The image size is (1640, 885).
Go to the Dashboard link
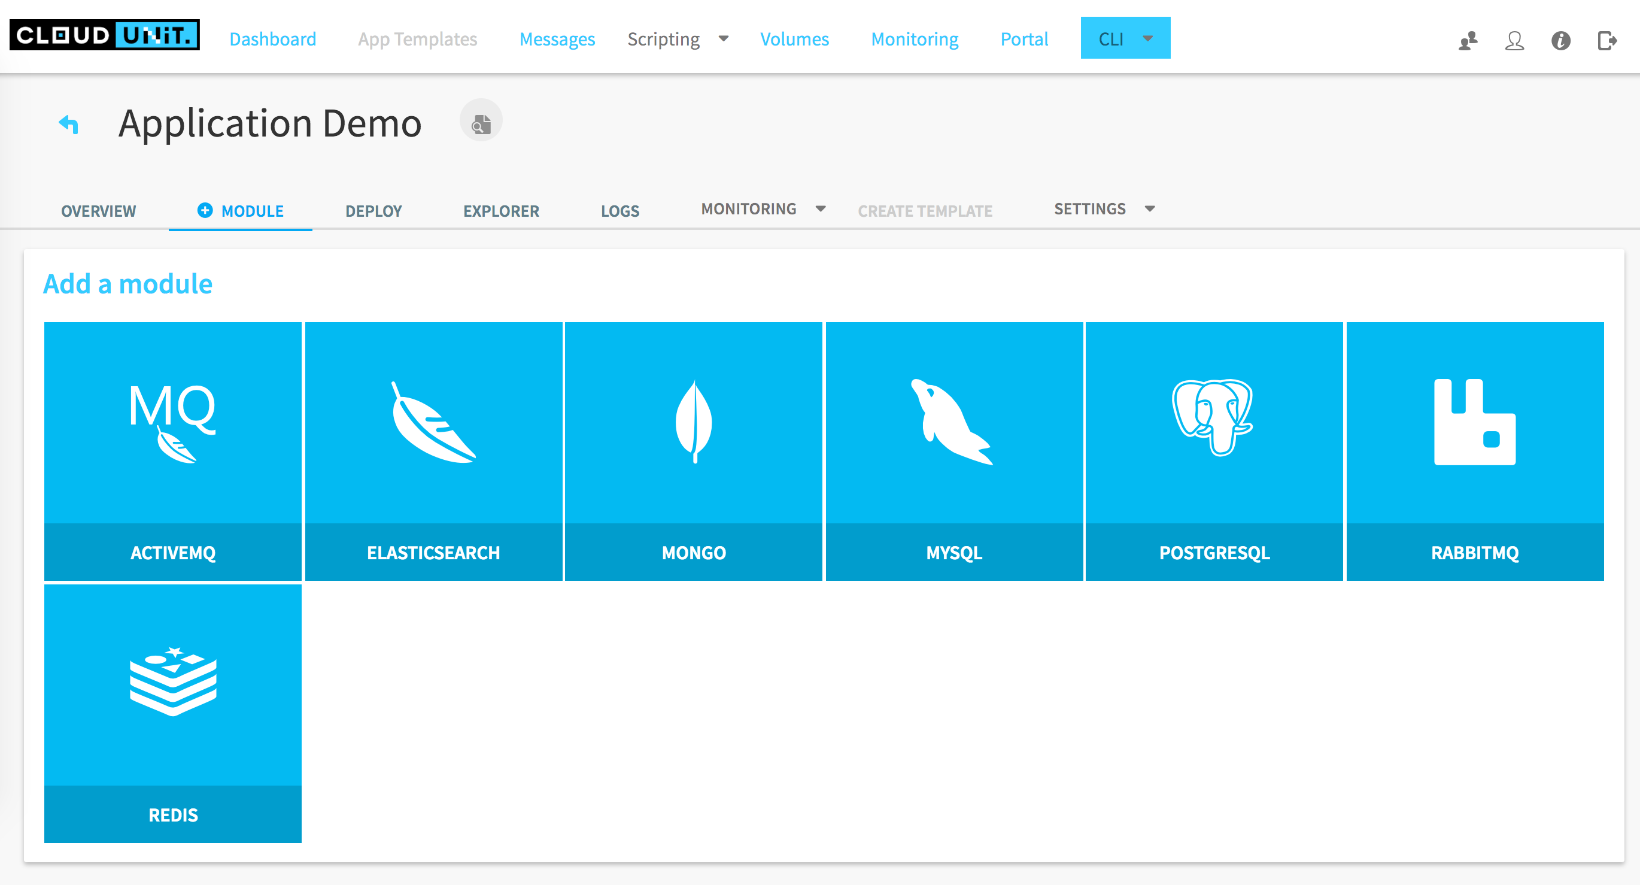[x=272, y=39]
